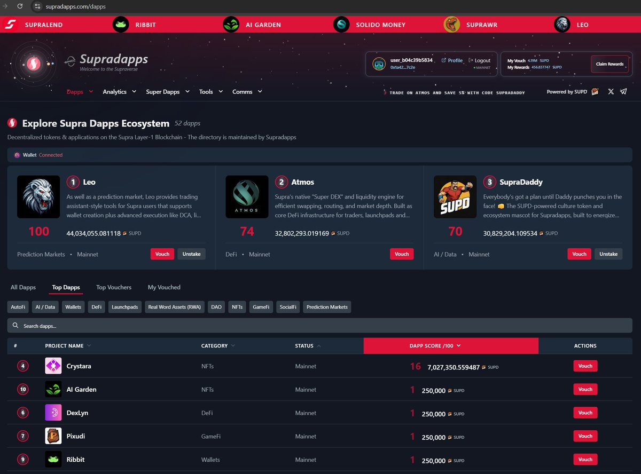This screenshot has width=641, height=474.
Task: Unstake from the SupraDaddy dapp card
Action: (x=608, y=254)
